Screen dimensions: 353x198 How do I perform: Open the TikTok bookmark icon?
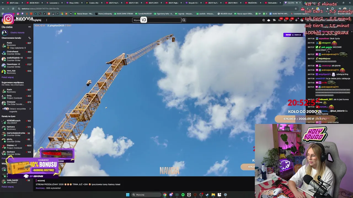(x=44, y=14)
